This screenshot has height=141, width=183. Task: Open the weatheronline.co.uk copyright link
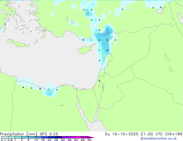tap(159, 138)
